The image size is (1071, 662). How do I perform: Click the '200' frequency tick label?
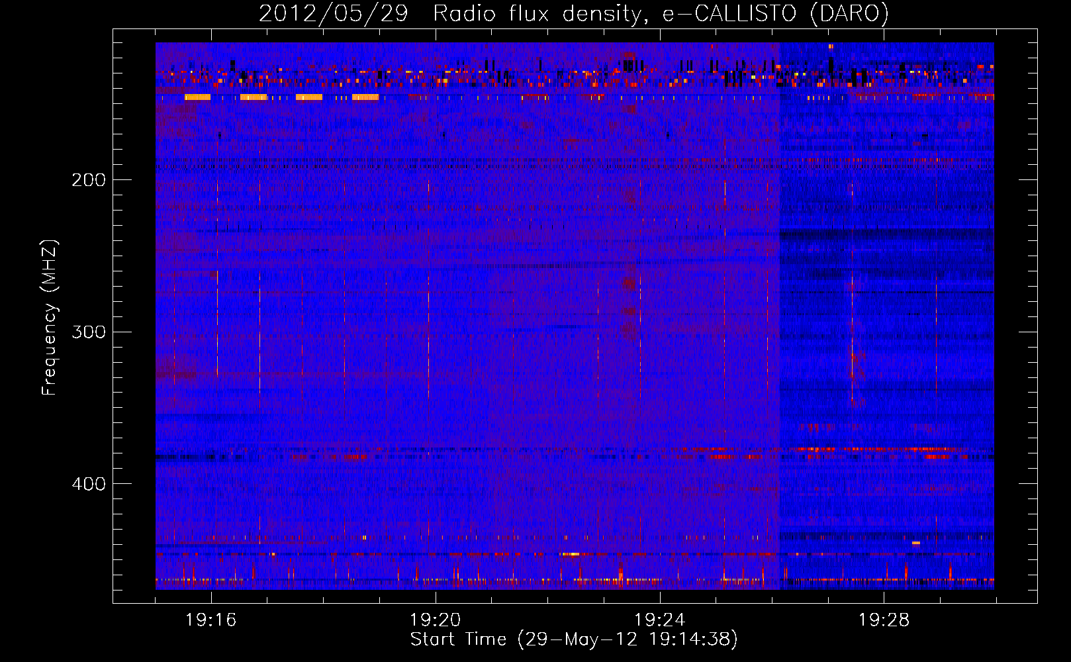click(x=89, y=180)
